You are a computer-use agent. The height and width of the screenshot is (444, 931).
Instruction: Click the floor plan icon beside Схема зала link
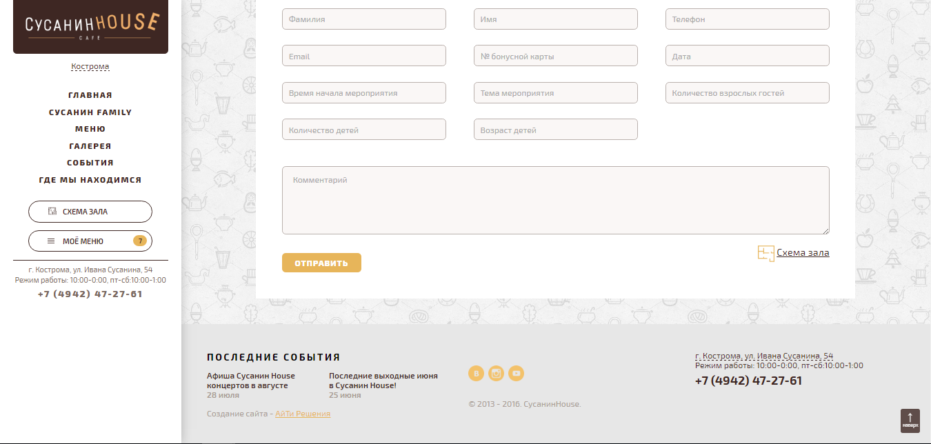[x=765, y=253]
